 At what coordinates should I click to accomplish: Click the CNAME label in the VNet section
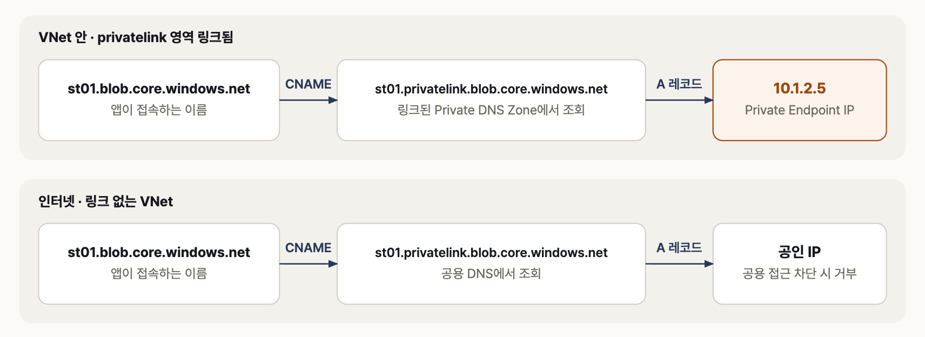(x=308, y=84)
